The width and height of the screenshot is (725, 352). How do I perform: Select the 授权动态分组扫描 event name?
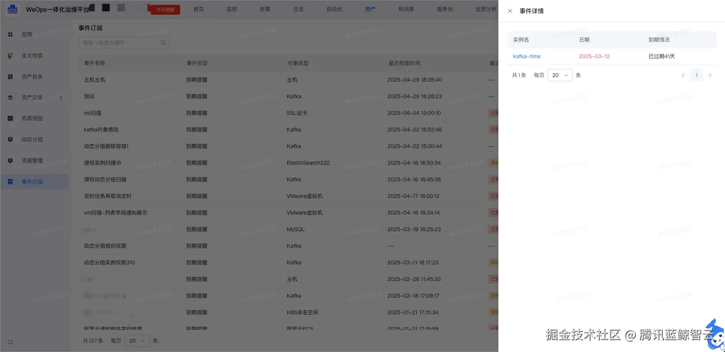[x=105, y=180]
